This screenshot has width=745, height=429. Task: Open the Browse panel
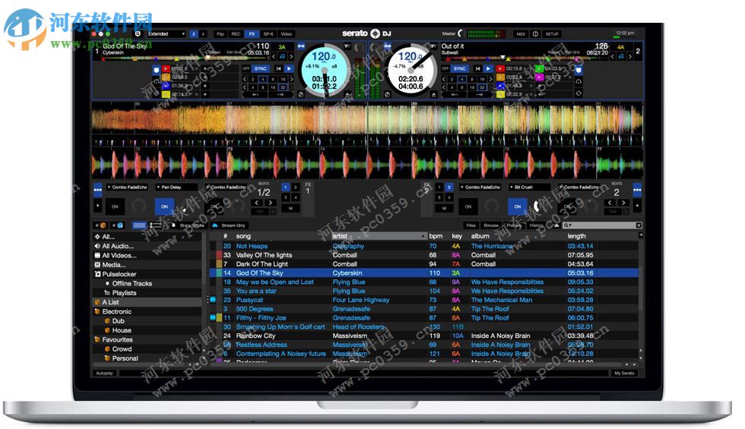(491, 226)
